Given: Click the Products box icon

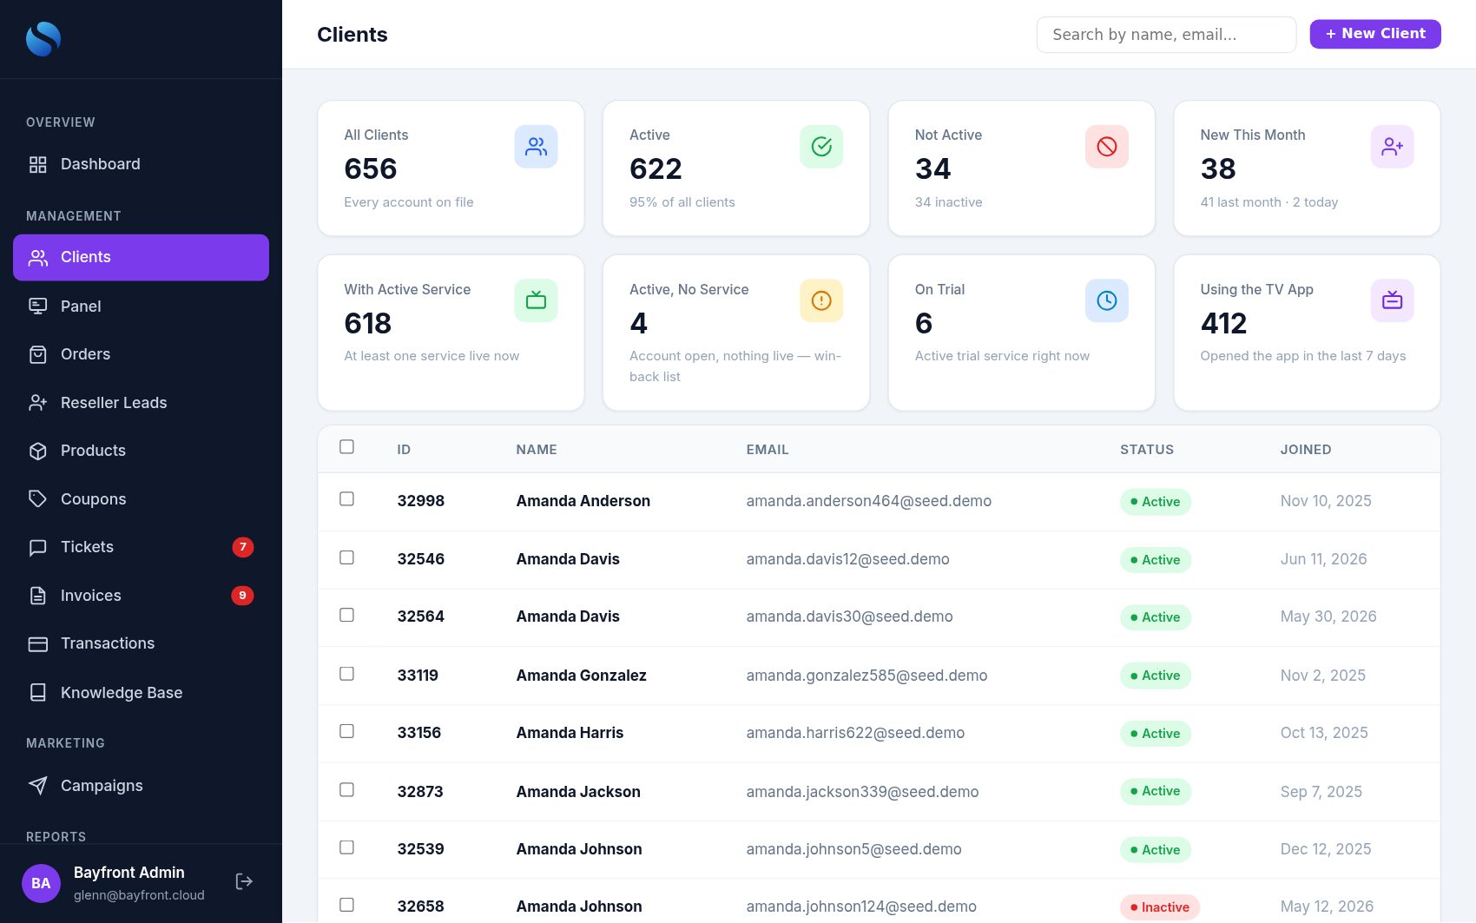Looking at the screenshot, I should 38,451.
